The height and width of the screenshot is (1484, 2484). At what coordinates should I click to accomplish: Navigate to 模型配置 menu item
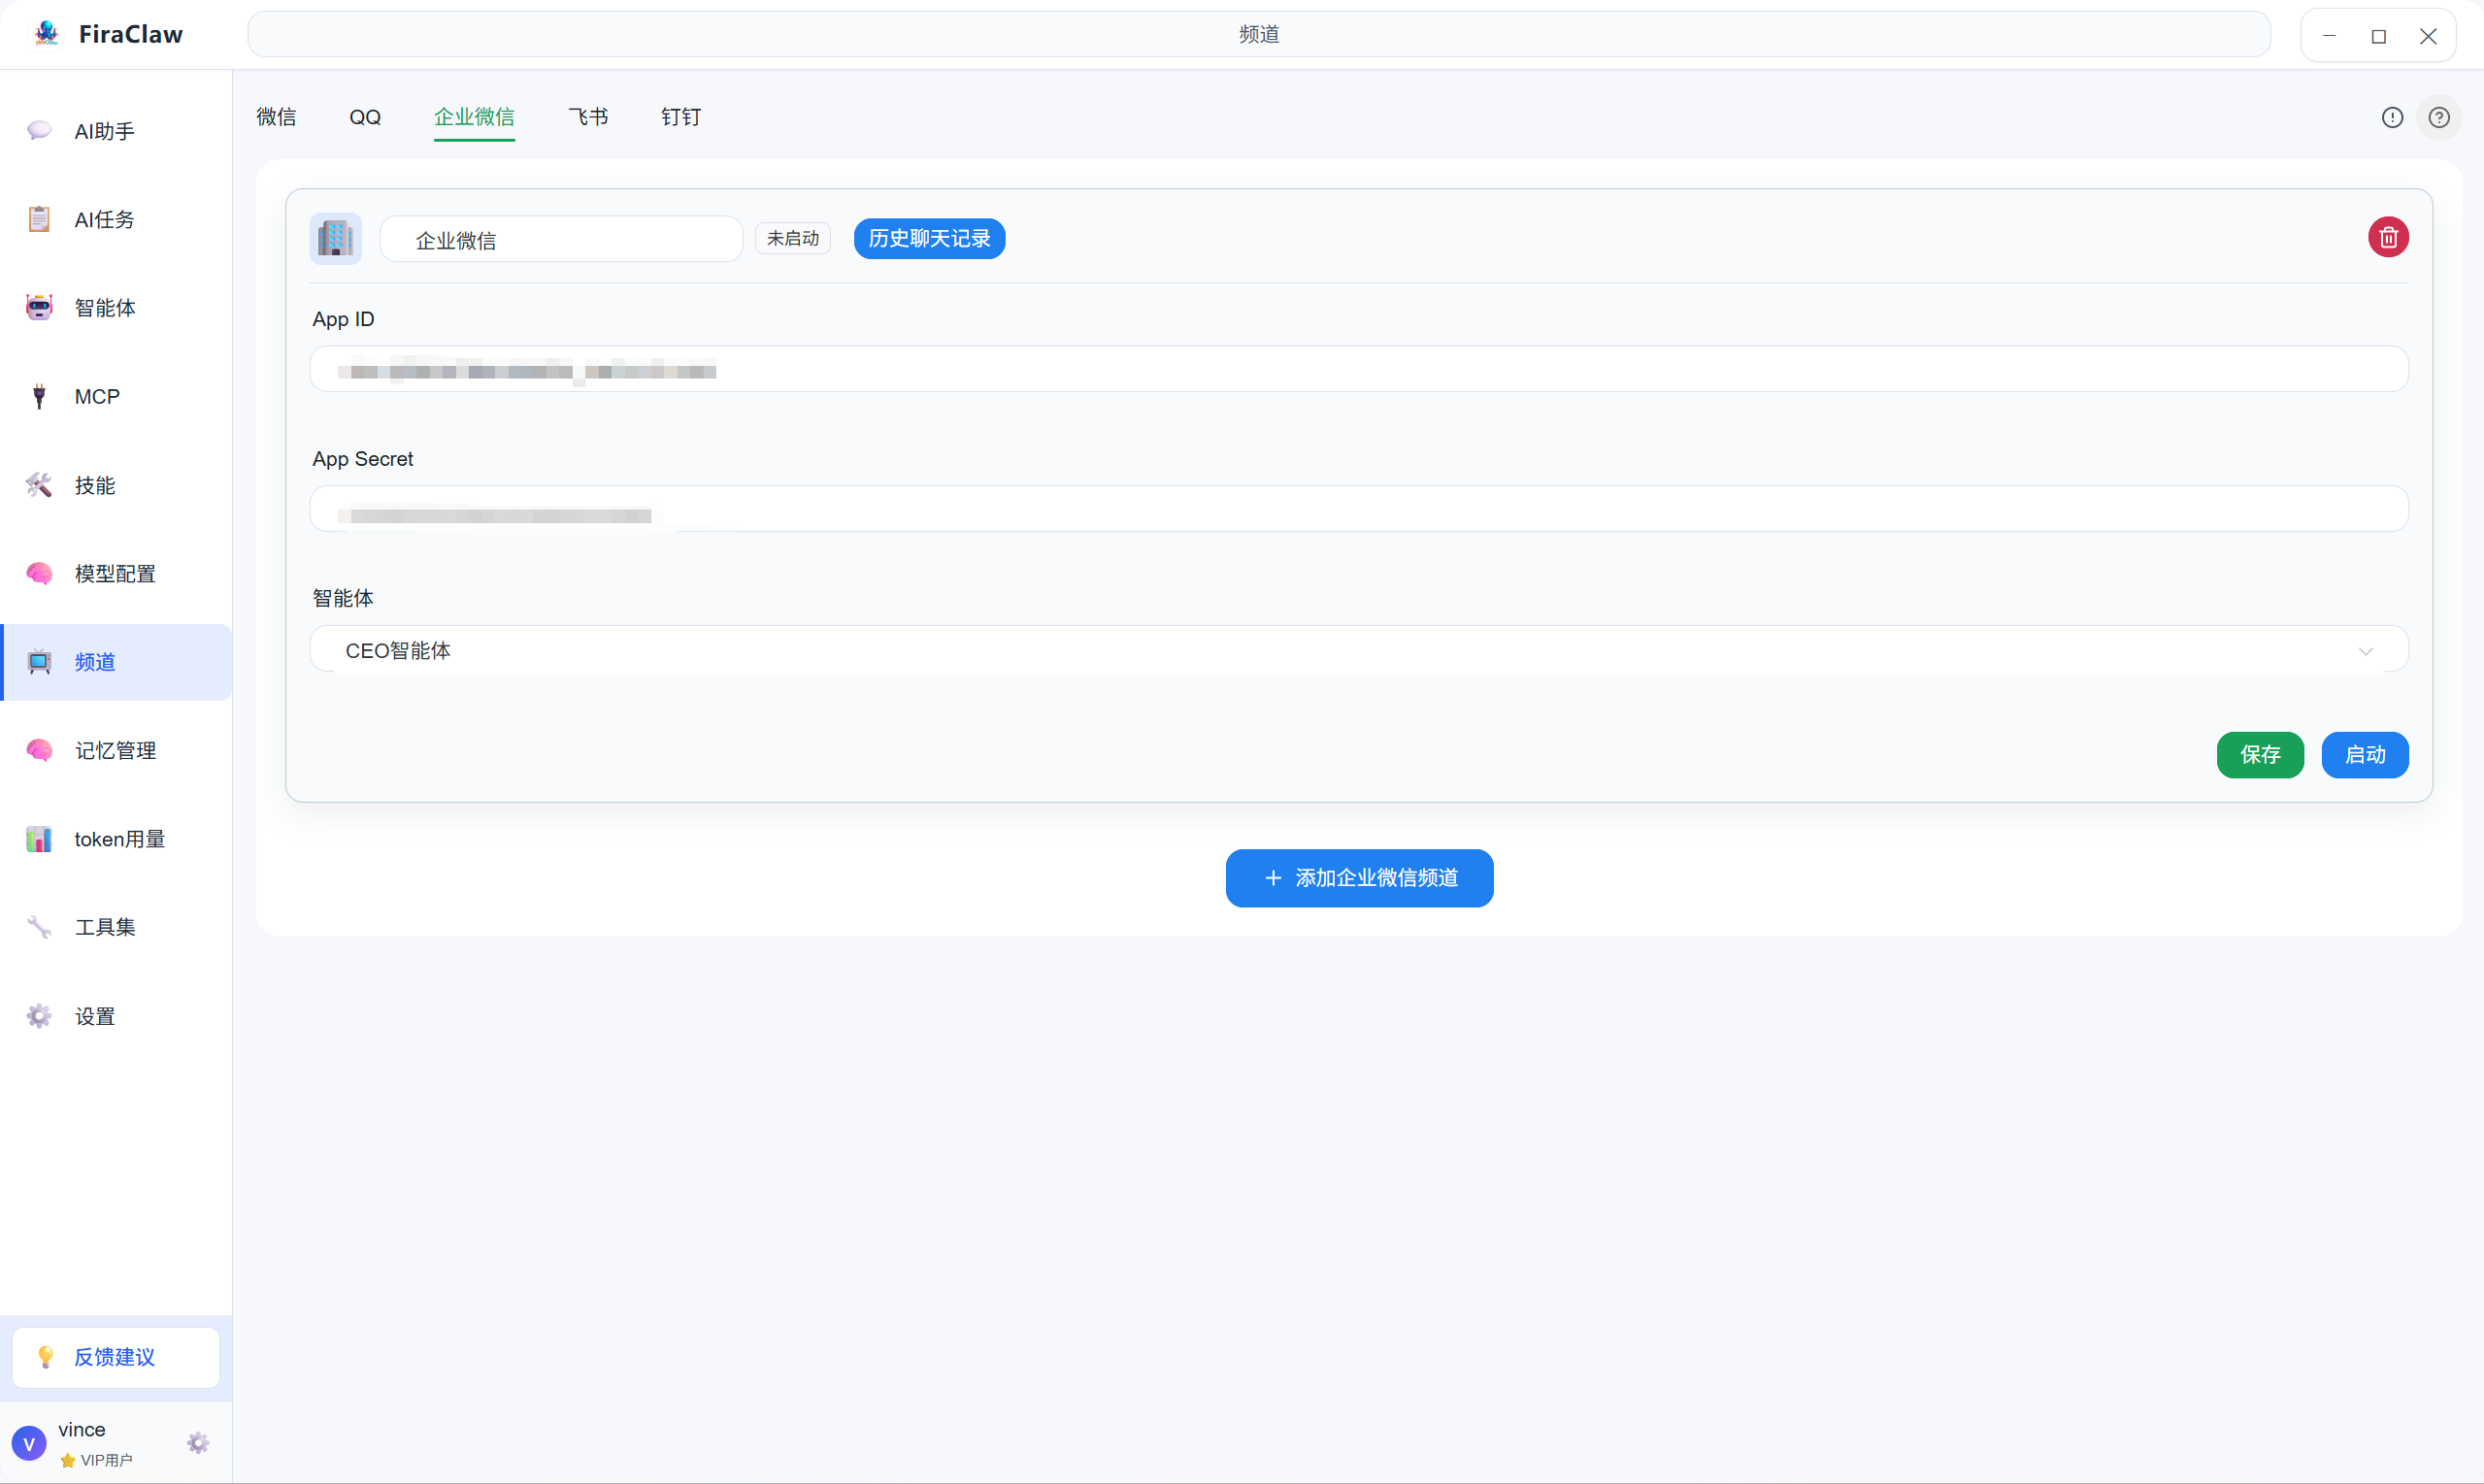click(x=116, y=573)
